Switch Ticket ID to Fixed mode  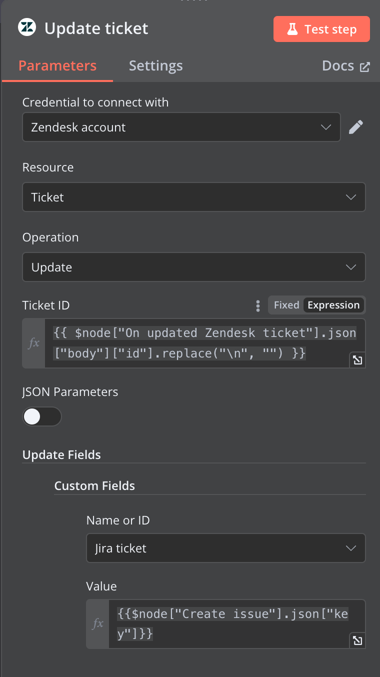286,305
